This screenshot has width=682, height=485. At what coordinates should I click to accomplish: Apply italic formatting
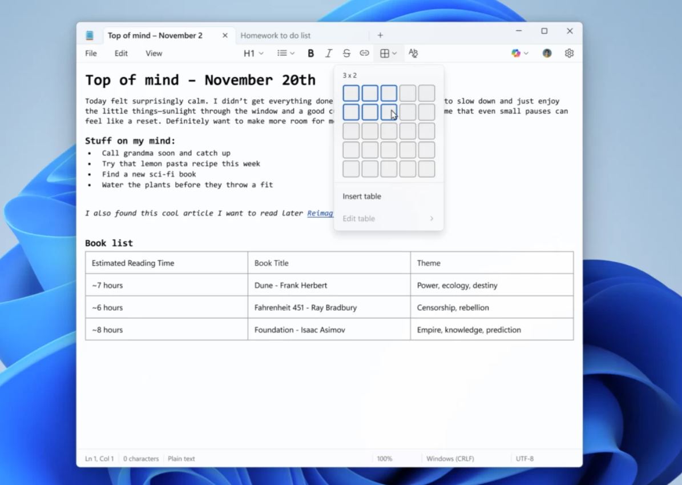[x=328, y=53]
